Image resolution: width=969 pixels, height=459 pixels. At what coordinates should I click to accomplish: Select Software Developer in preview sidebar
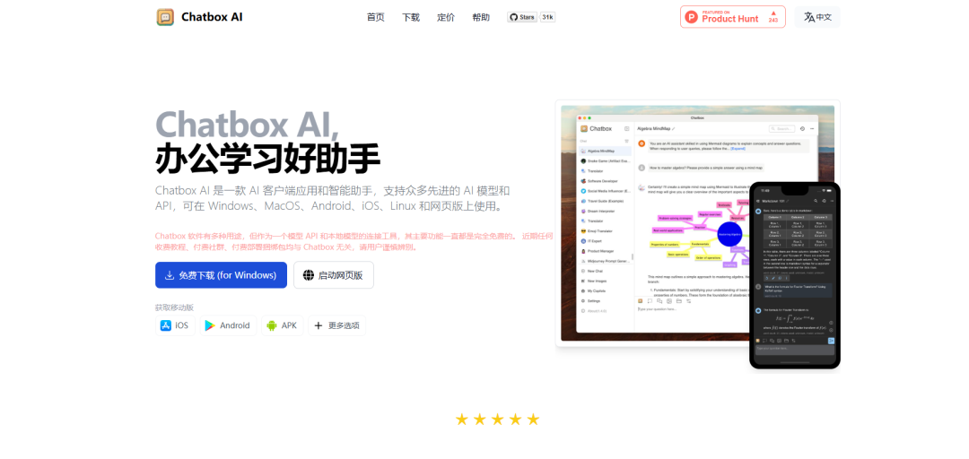605,181
